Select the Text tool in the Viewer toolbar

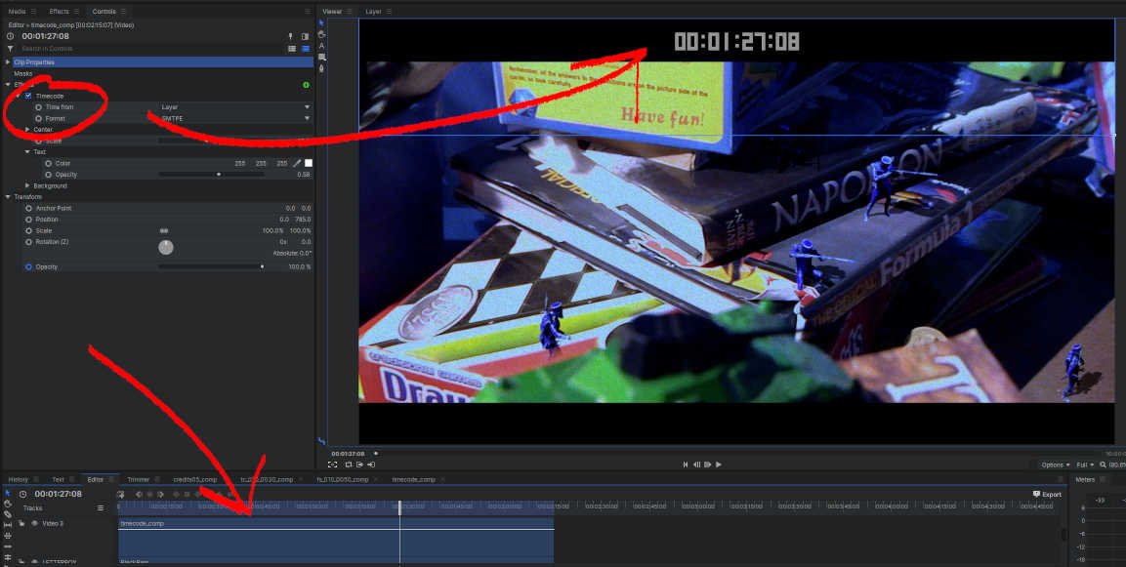point(321,45)
